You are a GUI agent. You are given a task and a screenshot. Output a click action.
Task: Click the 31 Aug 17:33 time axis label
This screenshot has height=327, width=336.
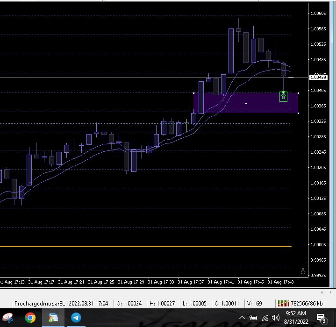click(x=161, y=282)
